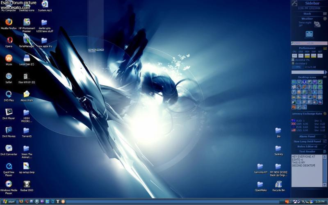Select the System.mp3 file icon

coord(45,6)
